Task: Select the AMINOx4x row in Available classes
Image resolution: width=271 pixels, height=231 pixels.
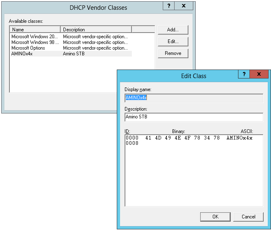Action: (71, 54)
